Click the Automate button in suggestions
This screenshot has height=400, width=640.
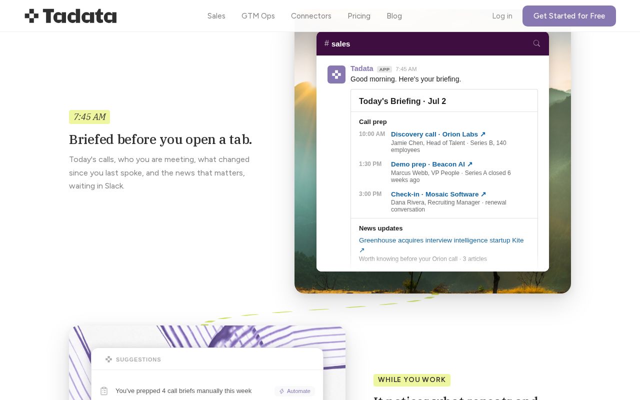point(294,391)
